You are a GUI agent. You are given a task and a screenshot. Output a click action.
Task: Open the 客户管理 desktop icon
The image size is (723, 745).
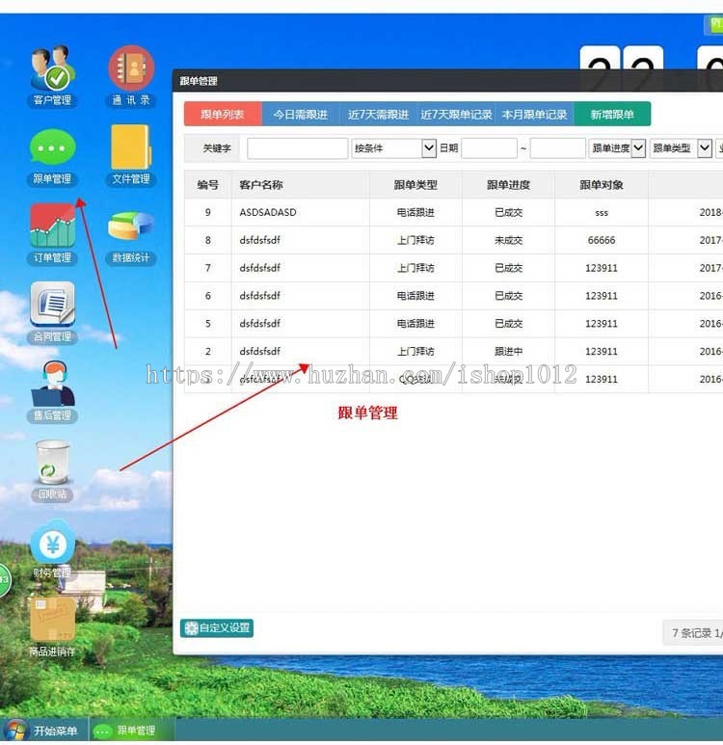click(x=52, y=74)
